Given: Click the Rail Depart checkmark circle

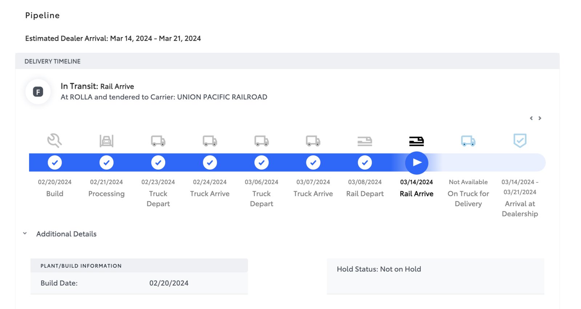Looking at the screenshot, I should (x=365, y=162).
